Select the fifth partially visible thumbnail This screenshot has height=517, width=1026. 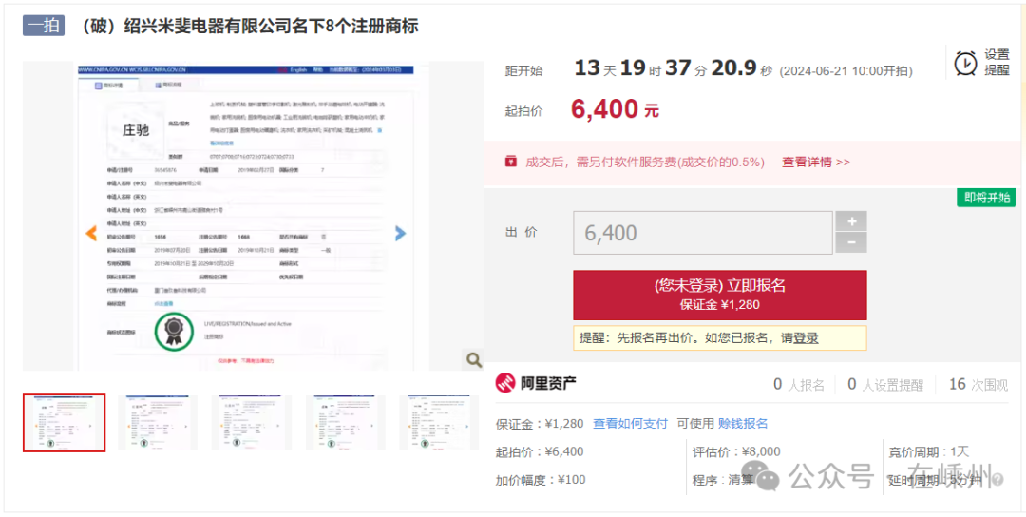[439, 423]
